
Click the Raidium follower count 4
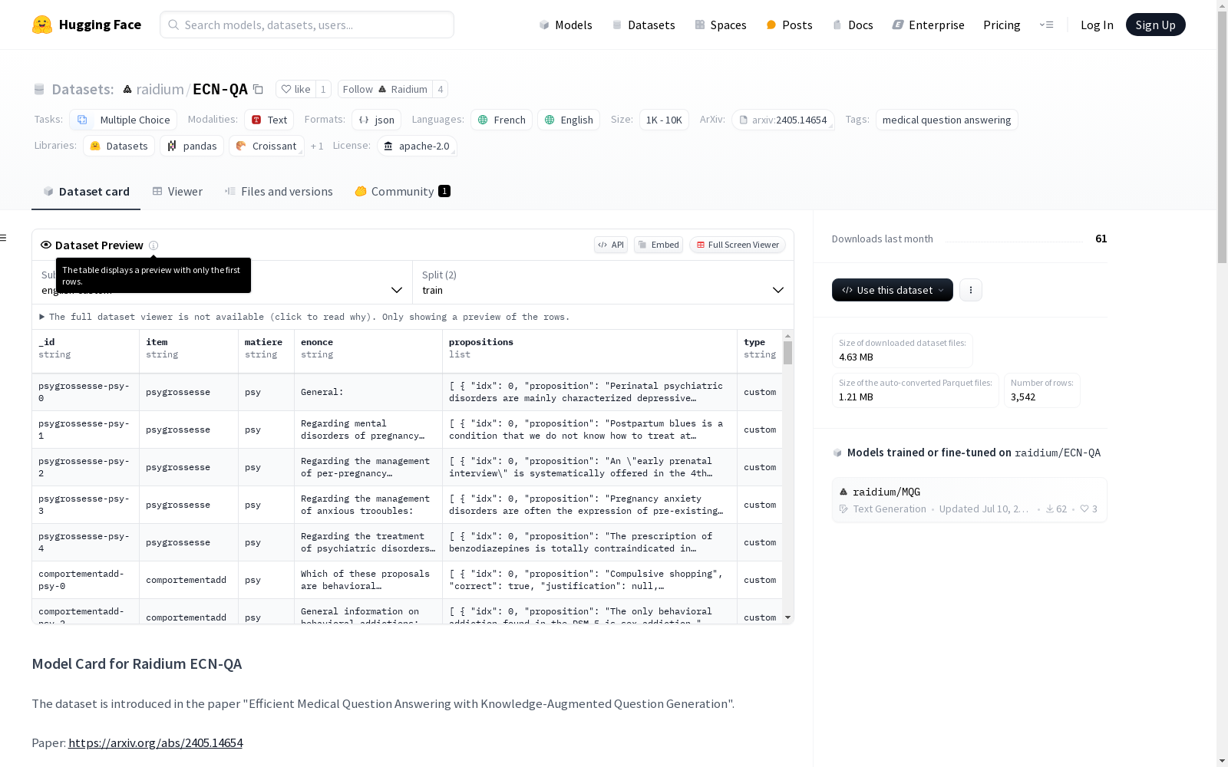coord(440,89)
